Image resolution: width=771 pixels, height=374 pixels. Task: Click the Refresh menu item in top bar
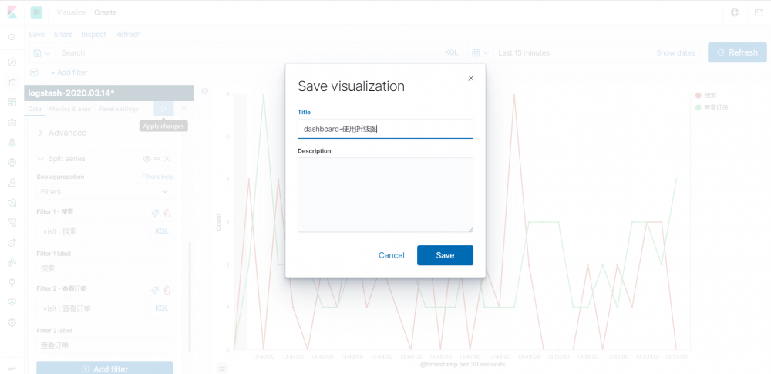click(x=128, y=35)
